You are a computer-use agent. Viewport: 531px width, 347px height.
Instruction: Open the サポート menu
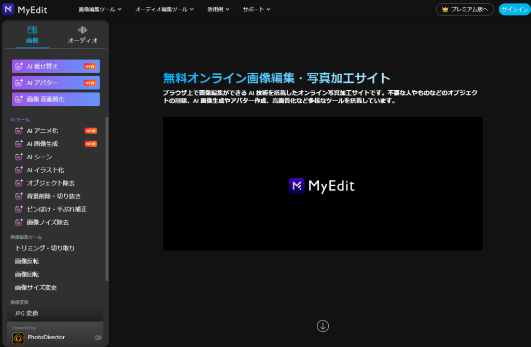[x=256, y=9]
